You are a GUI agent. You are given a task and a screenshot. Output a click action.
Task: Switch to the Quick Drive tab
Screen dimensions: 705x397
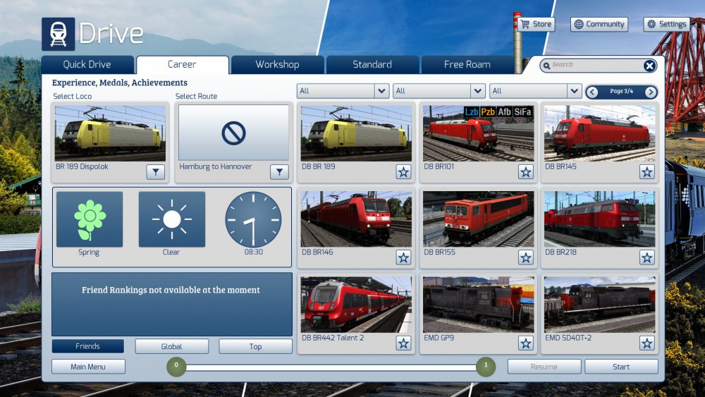pos(87,65)
